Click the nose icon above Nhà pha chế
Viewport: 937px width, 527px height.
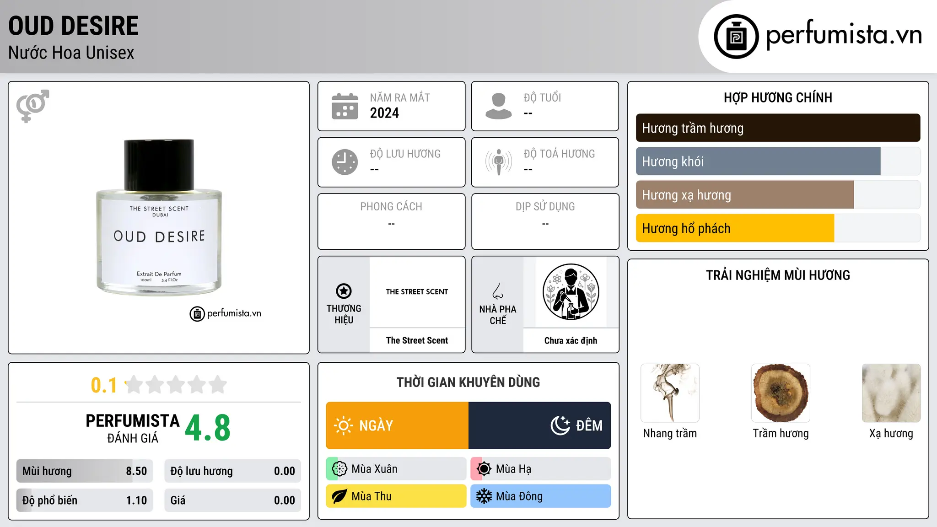tap(498, 291)
